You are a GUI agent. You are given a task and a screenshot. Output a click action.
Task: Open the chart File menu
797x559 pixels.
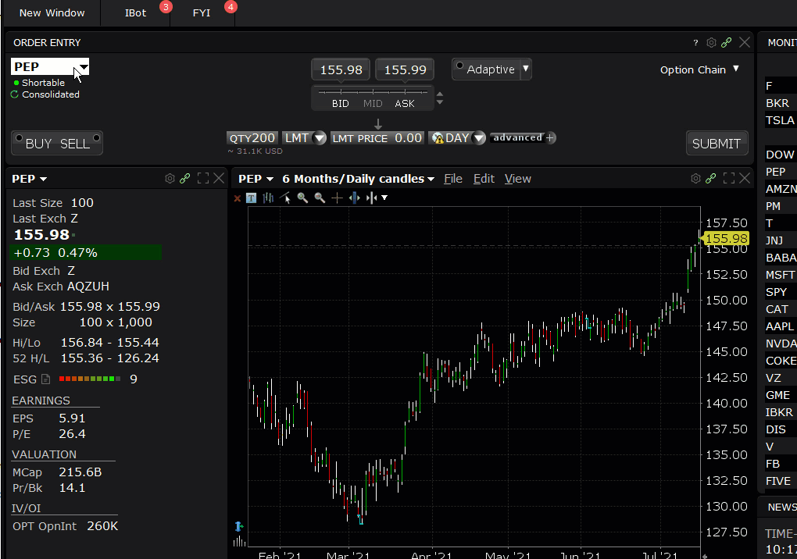point(453,179)
